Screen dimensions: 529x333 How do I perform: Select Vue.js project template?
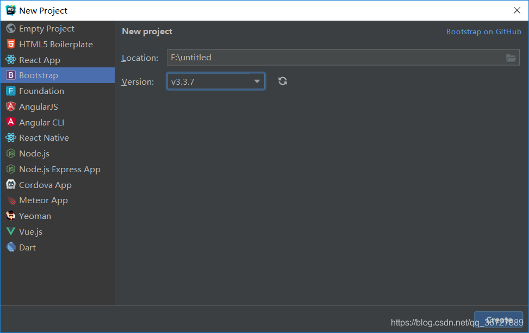58,231
